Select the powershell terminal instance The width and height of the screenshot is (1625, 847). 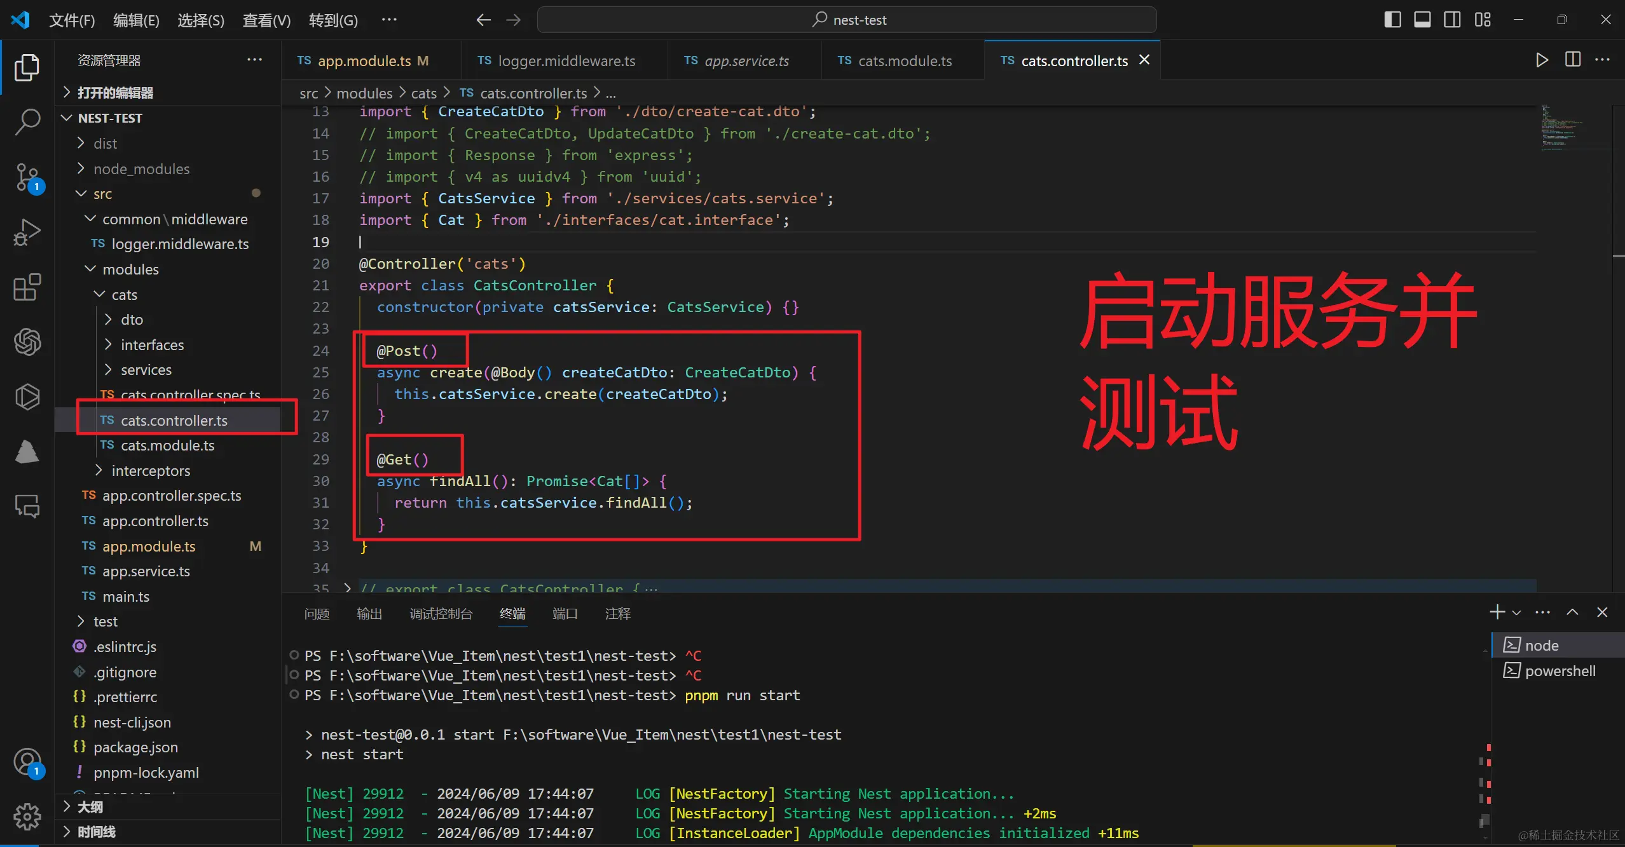[1558, 671]
